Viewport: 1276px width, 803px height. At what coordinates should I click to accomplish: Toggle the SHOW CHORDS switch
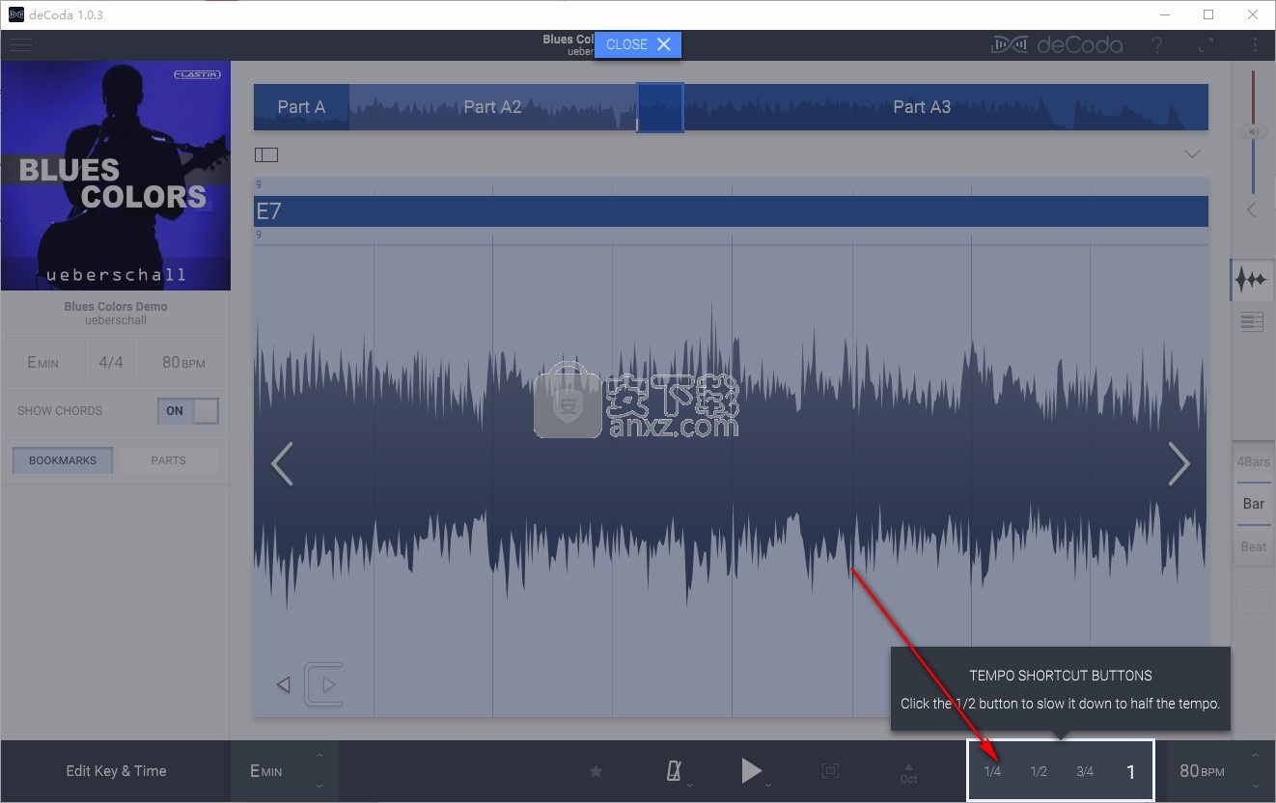coord(188,410)
